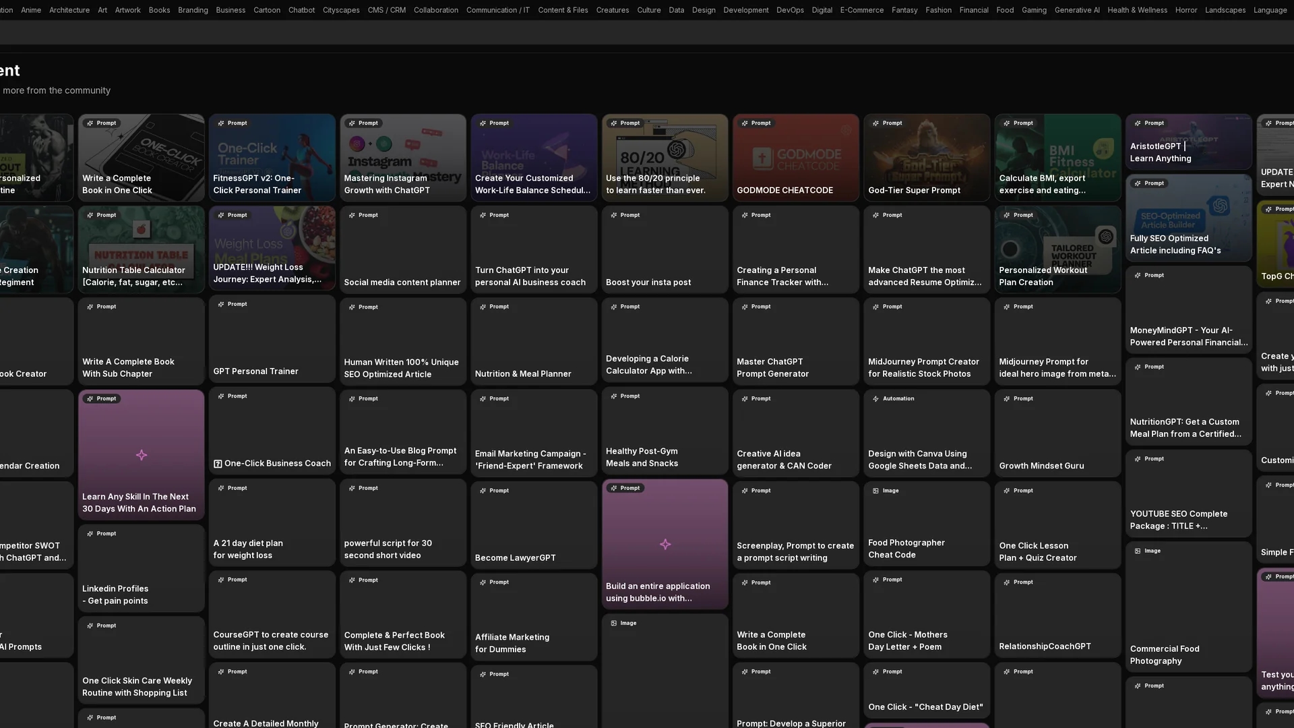The image size is (1294, 728).
Task: Open the Gaming category tab
Action: 1034,10
